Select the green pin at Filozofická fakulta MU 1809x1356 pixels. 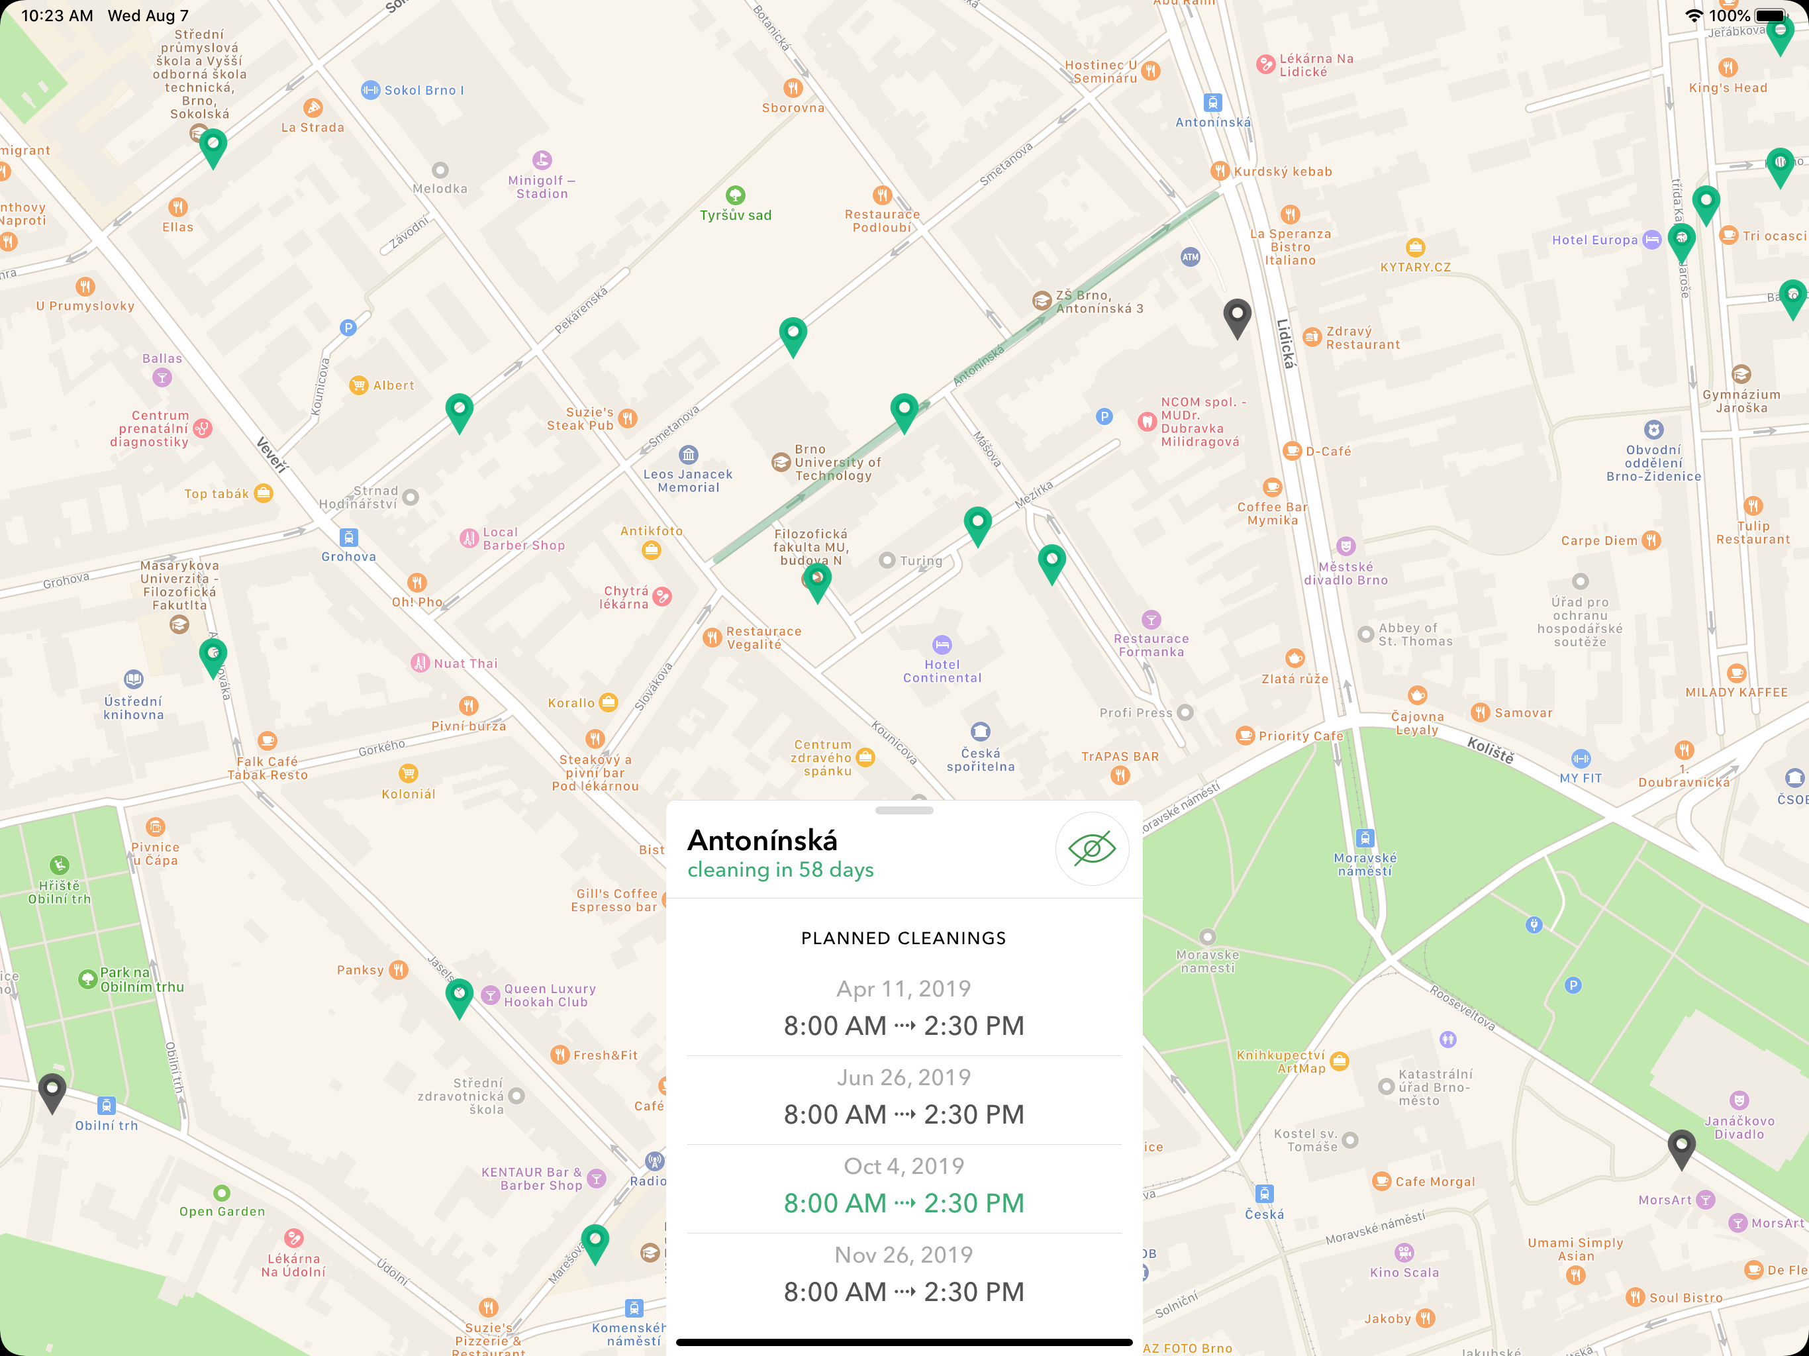tap(817, 584)
